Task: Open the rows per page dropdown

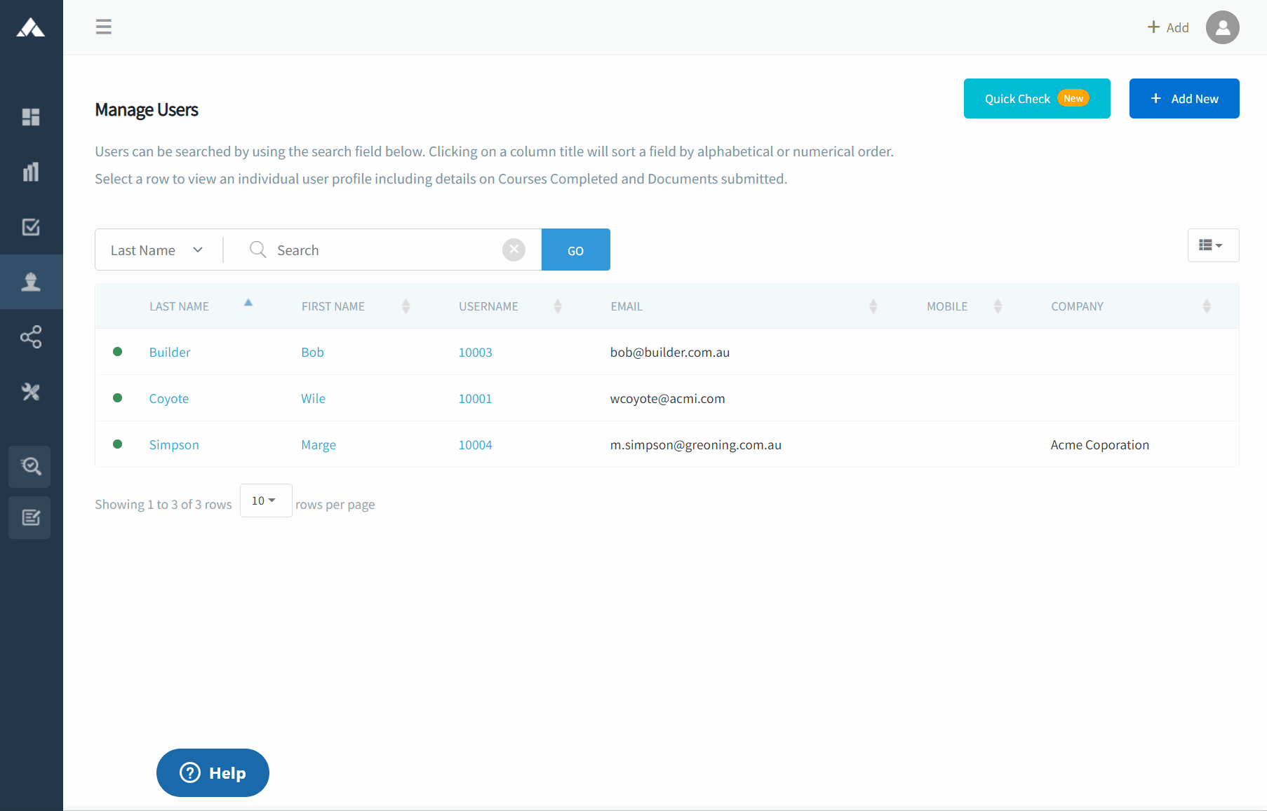Action: pos(265,500)
